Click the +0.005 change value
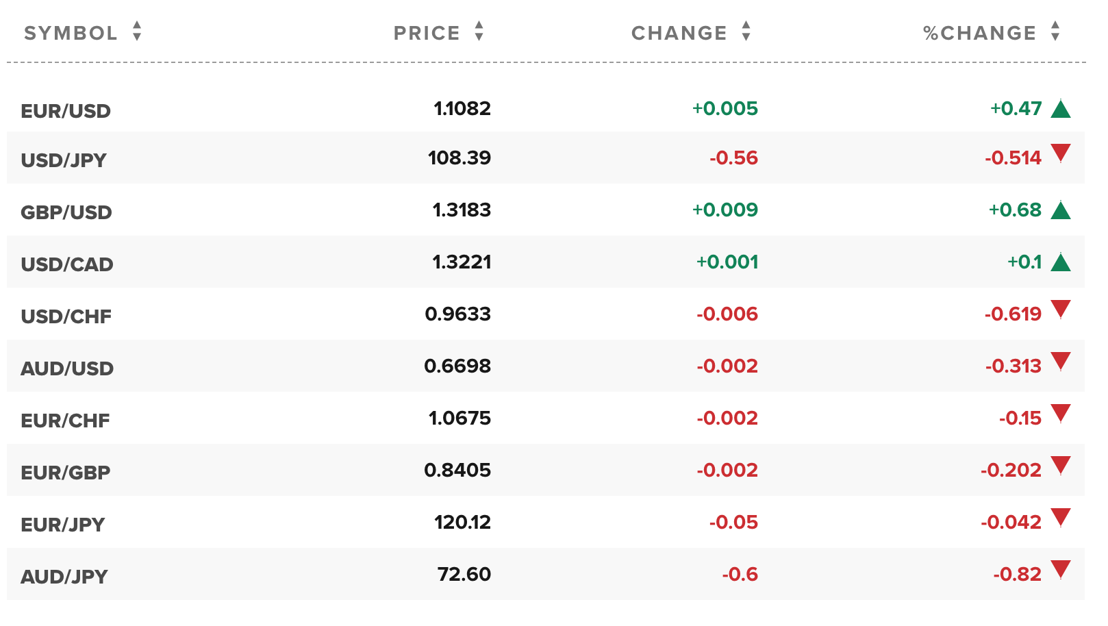The width and height of the screenshot is (1108, 626). (725, 108)
